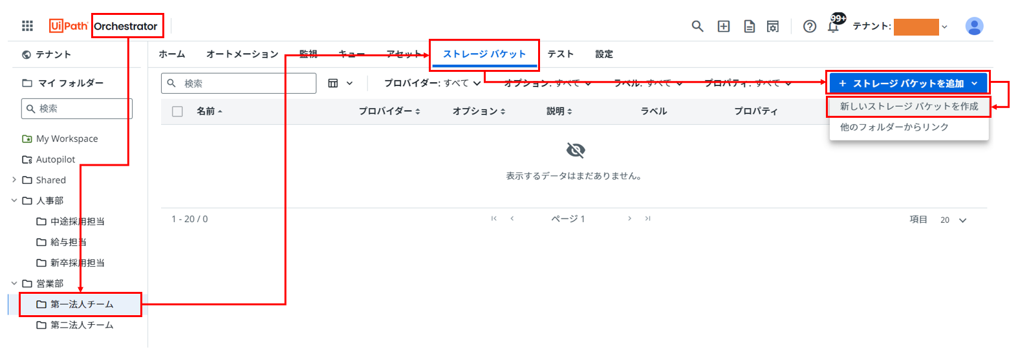Viewport: 1018px width, 354px height.
Task: Open the items-per-page 20 dropdown
Action: pyautogui.click(x=953, y=220)
